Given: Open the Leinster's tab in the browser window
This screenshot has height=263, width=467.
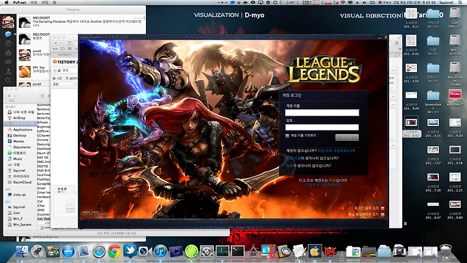Looking at the screenshot, I should (65, 55).
